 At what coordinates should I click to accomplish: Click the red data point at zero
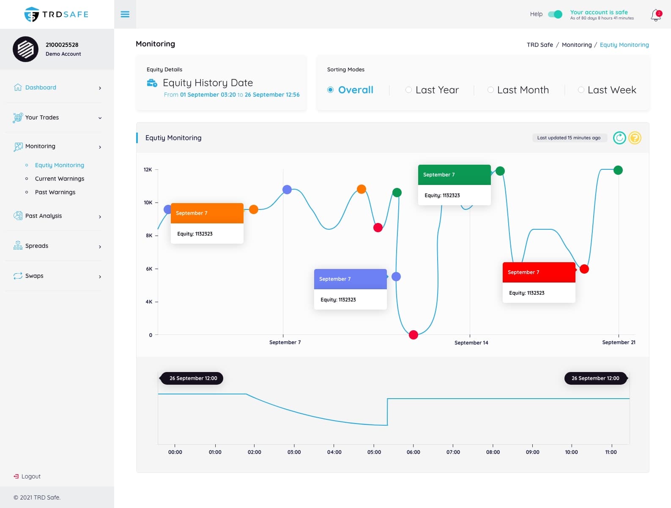414,335
